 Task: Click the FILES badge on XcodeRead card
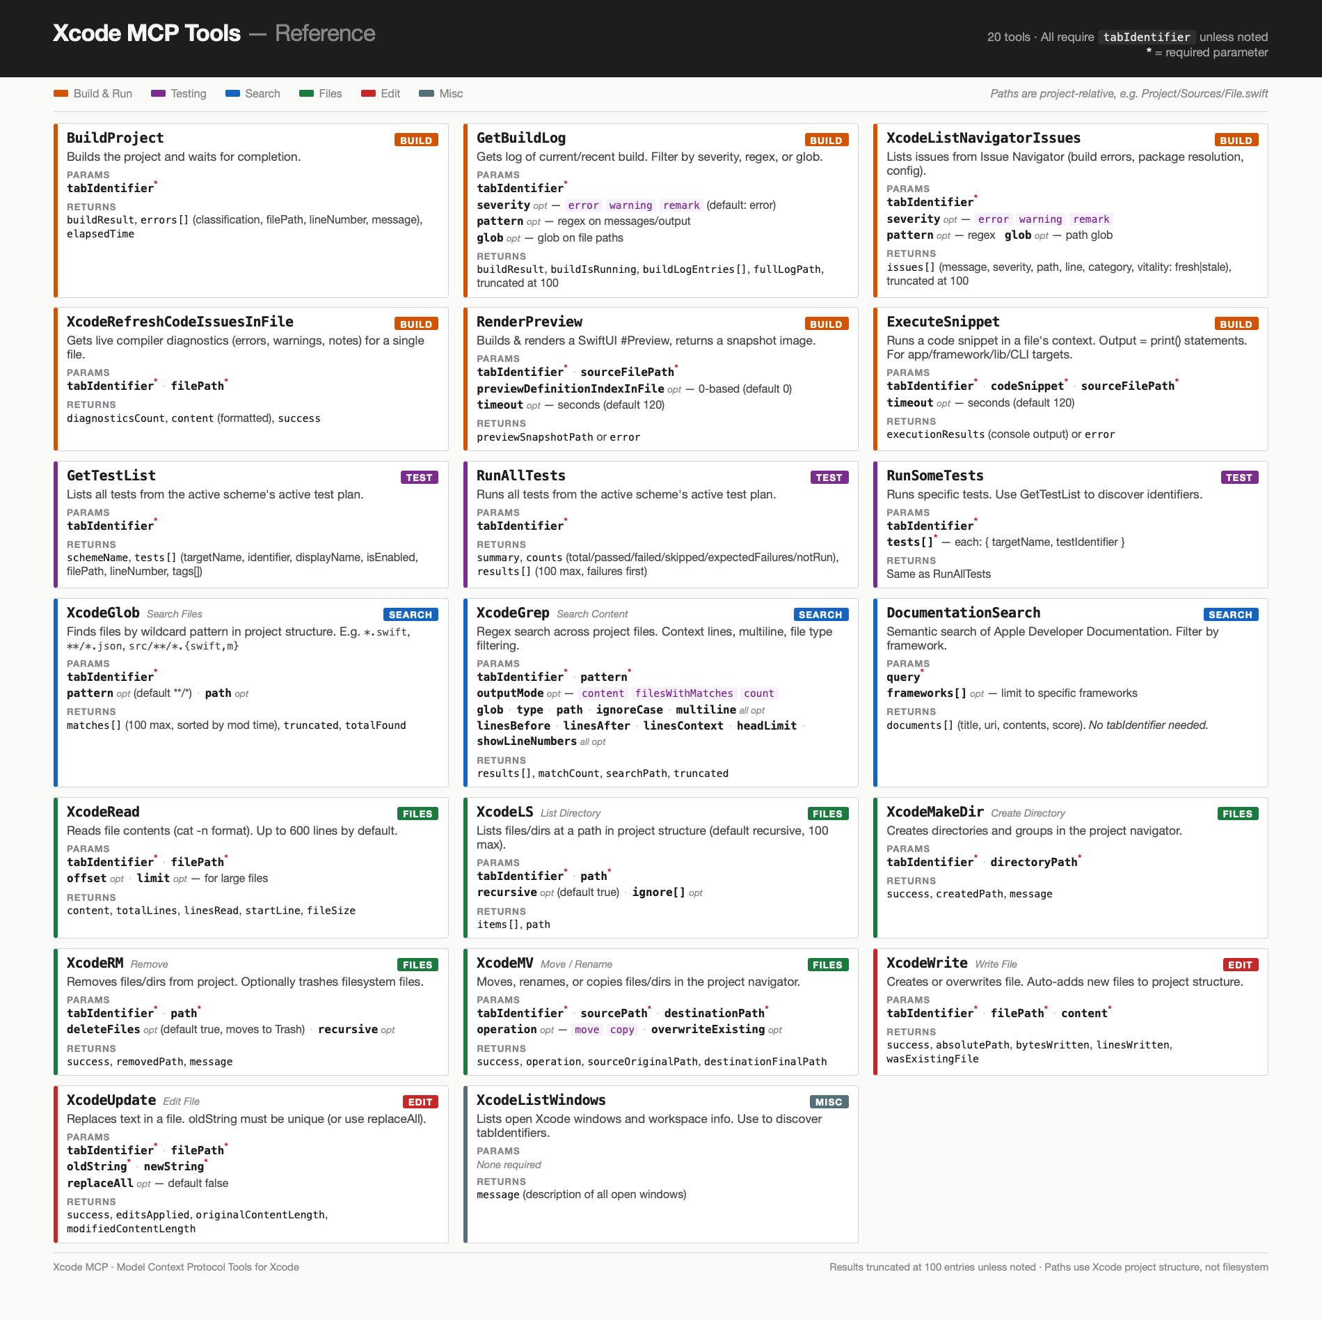417,812
